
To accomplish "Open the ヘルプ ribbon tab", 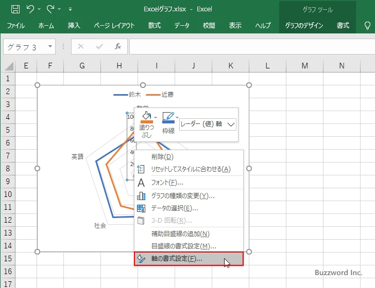I will click(x=263, y=26).
